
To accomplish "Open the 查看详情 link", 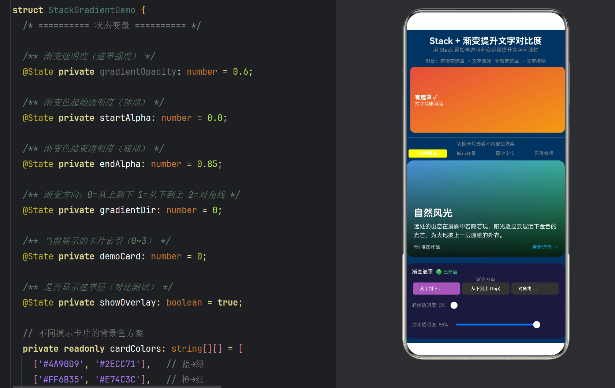I will pos(545,247).
